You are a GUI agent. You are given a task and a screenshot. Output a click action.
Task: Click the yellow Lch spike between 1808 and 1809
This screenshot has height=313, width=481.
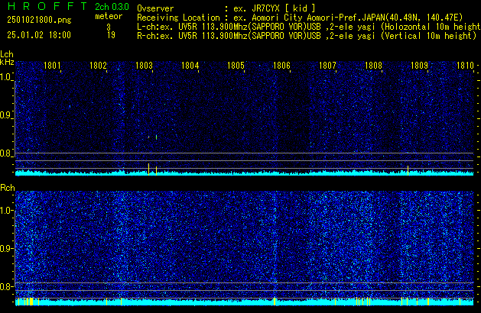tap(408, 170)
